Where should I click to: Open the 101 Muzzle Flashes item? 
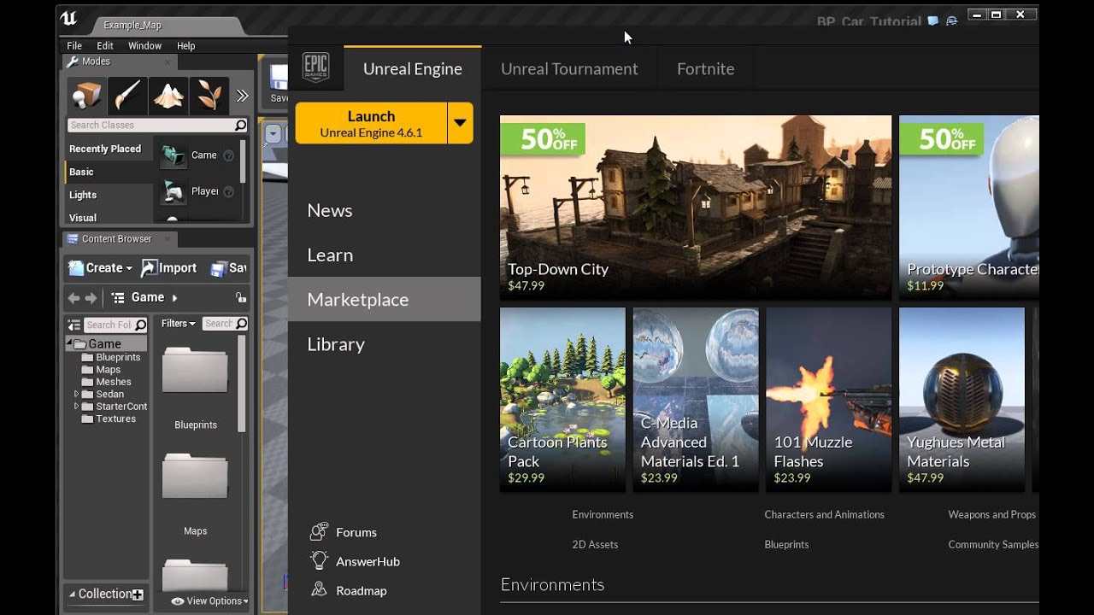click(x=828, y=400)
